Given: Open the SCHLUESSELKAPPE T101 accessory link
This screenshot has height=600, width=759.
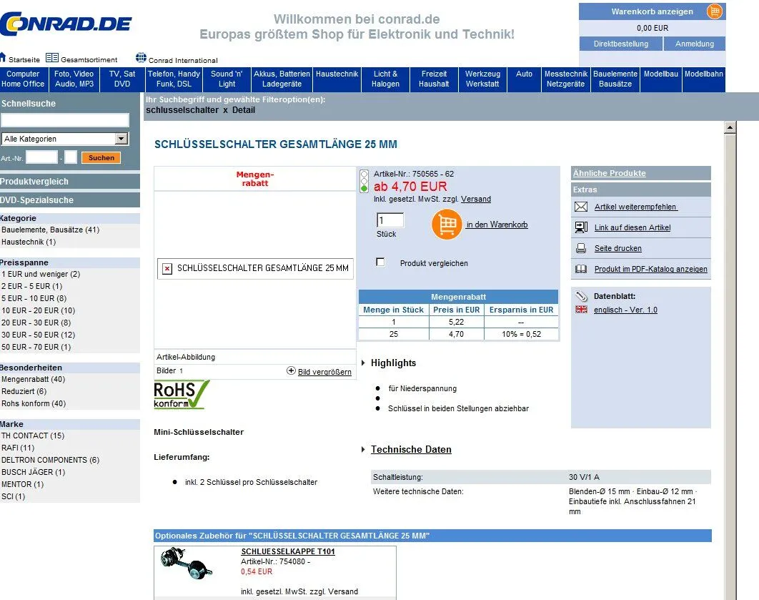Looking at the screenshot, I should 288,551.
